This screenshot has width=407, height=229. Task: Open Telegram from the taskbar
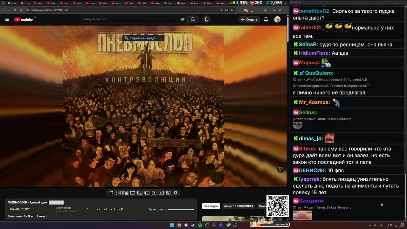[x=228, y=225]
